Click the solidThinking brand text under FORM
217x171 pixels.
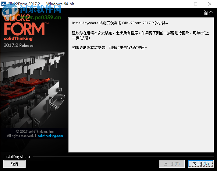coord(18,38)
